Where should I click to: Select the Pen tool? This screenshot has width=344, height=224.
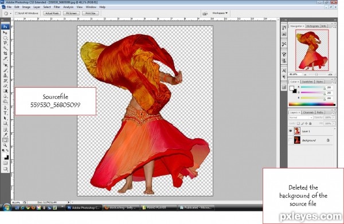5,108
